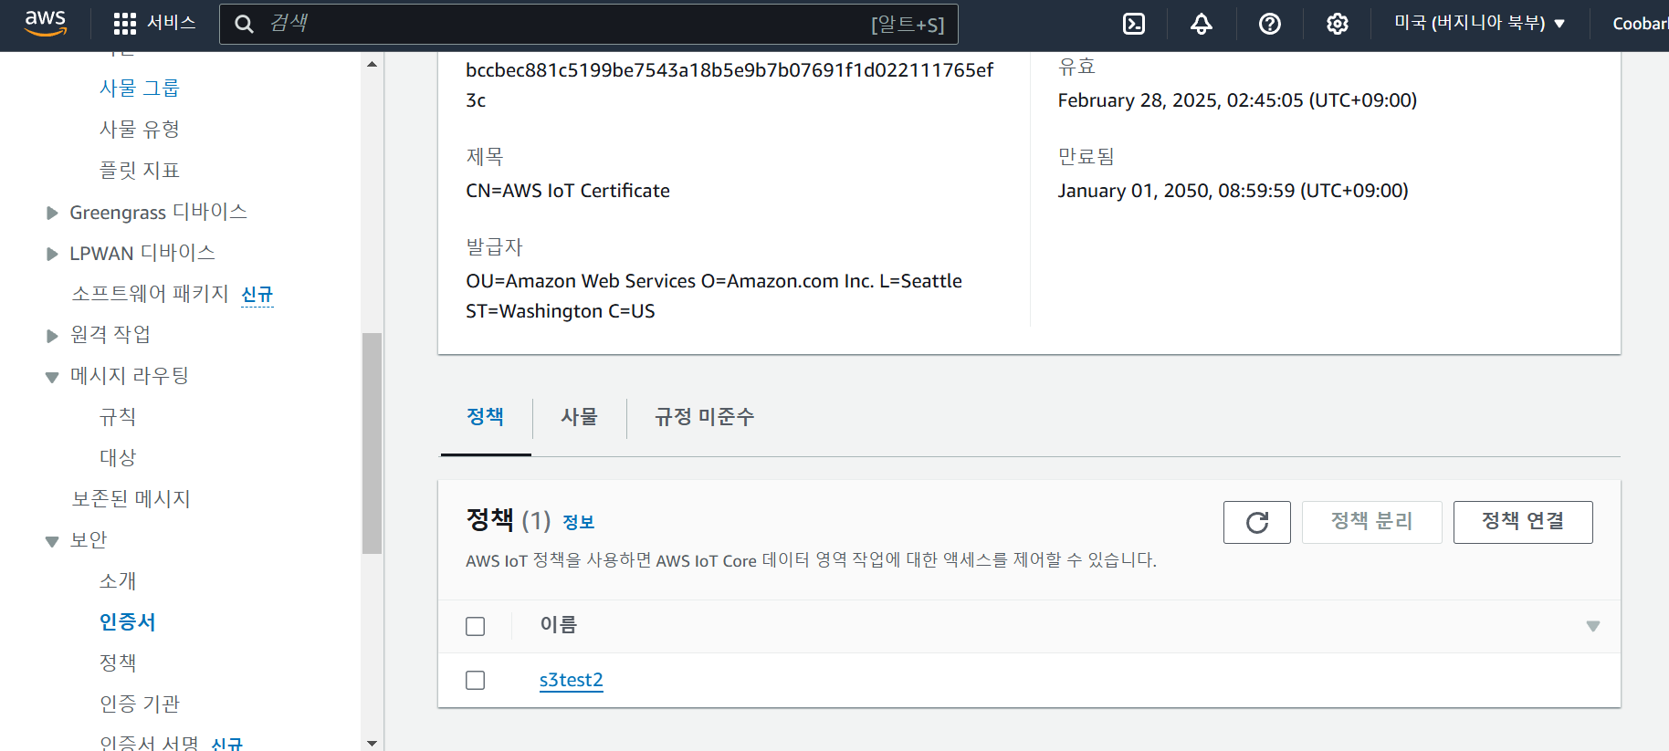Open 소프트웨어 패키지 in sidebar
This screenshot has width=1669, height=751.
(x=151, y=294)
